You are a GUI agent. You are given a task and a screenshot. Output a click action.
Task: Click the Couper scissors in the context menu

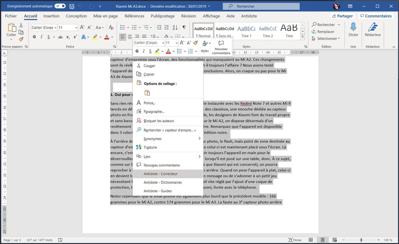coord(139,66)
